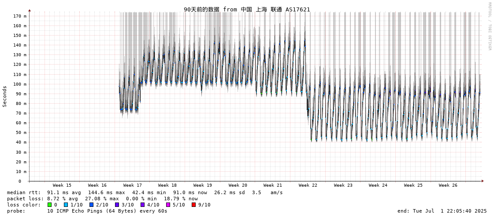Click the red 9/10 loss swatch
The image size is (494, 217).
pos(193,205)
